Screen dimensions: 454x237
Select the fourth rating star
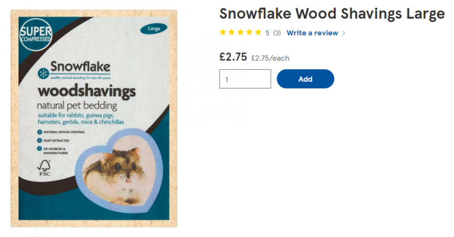[250, 32]
